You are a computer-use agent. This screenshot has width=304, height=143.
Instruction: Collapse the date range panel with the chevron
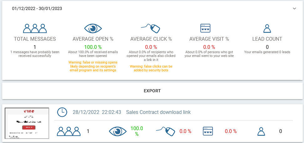pos(294,8)
